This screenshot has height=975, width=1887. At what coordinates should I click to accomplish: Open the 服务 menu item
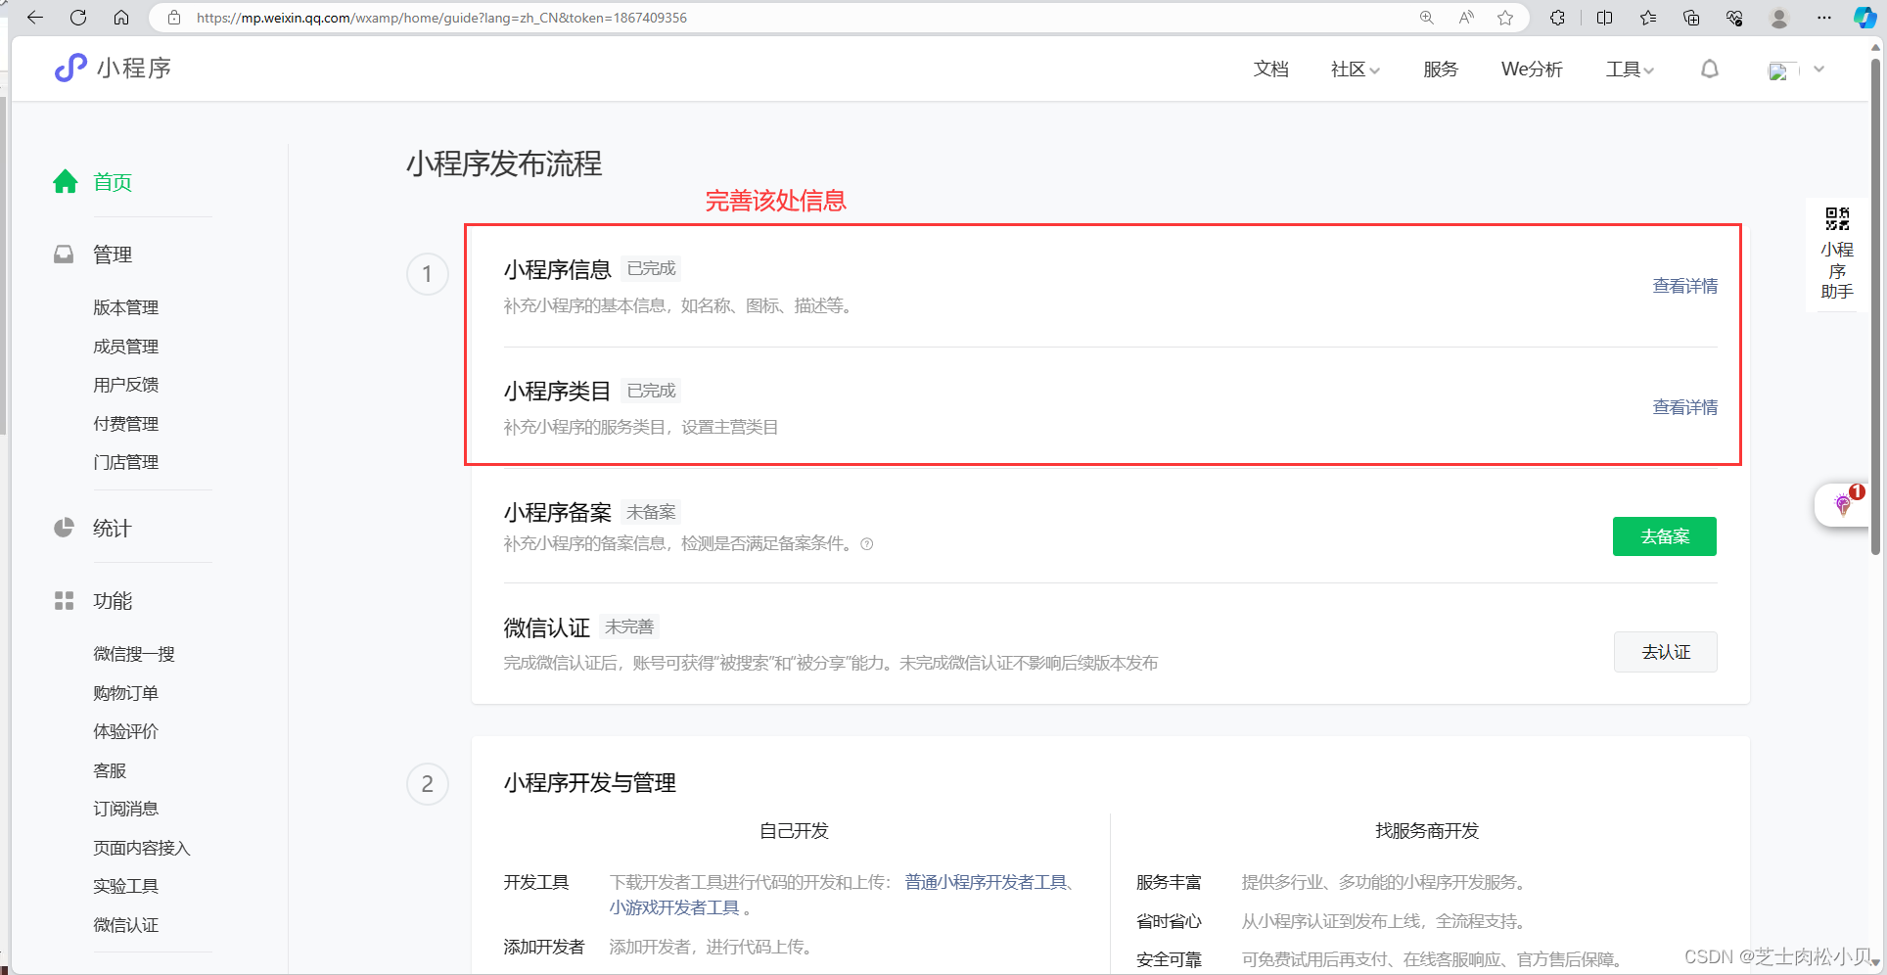pos(1441,70)
